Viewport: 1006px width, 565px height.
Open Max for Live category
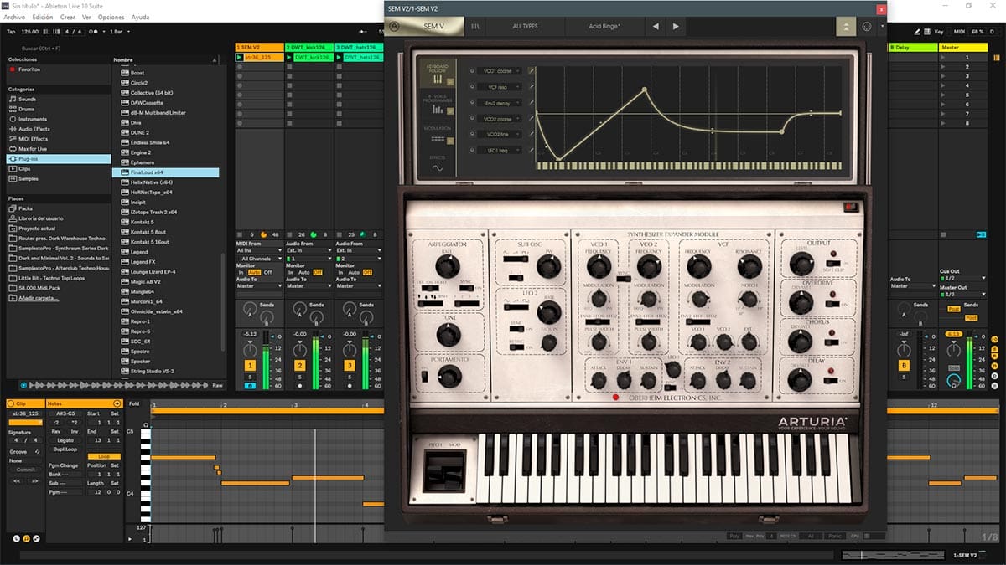coord(33,148)
